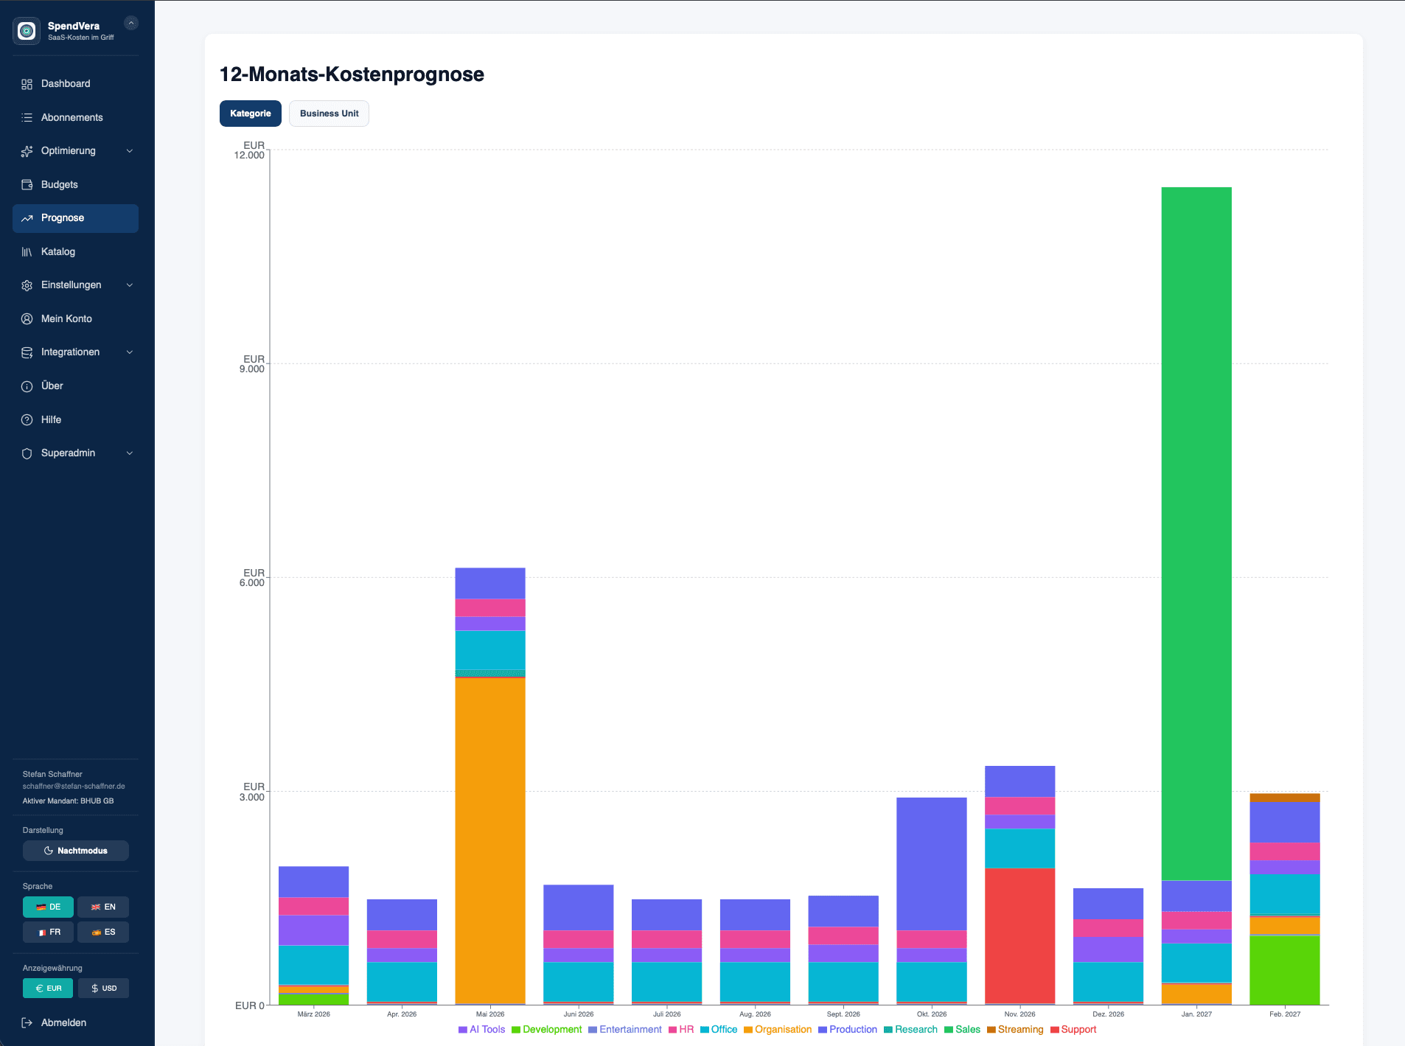1405x1046 pixels.
Task: Click the Mein Konto user icon
Action: (27, 319)
